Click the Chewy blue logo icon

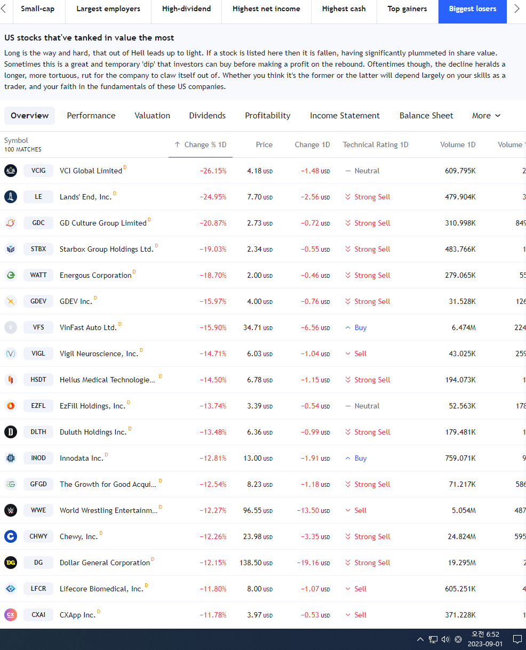[x=11, y=536]
